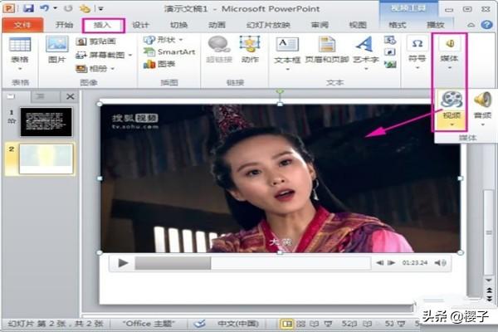
Task: Insert a chart with 图表
Action: click(x=159, y=64)
